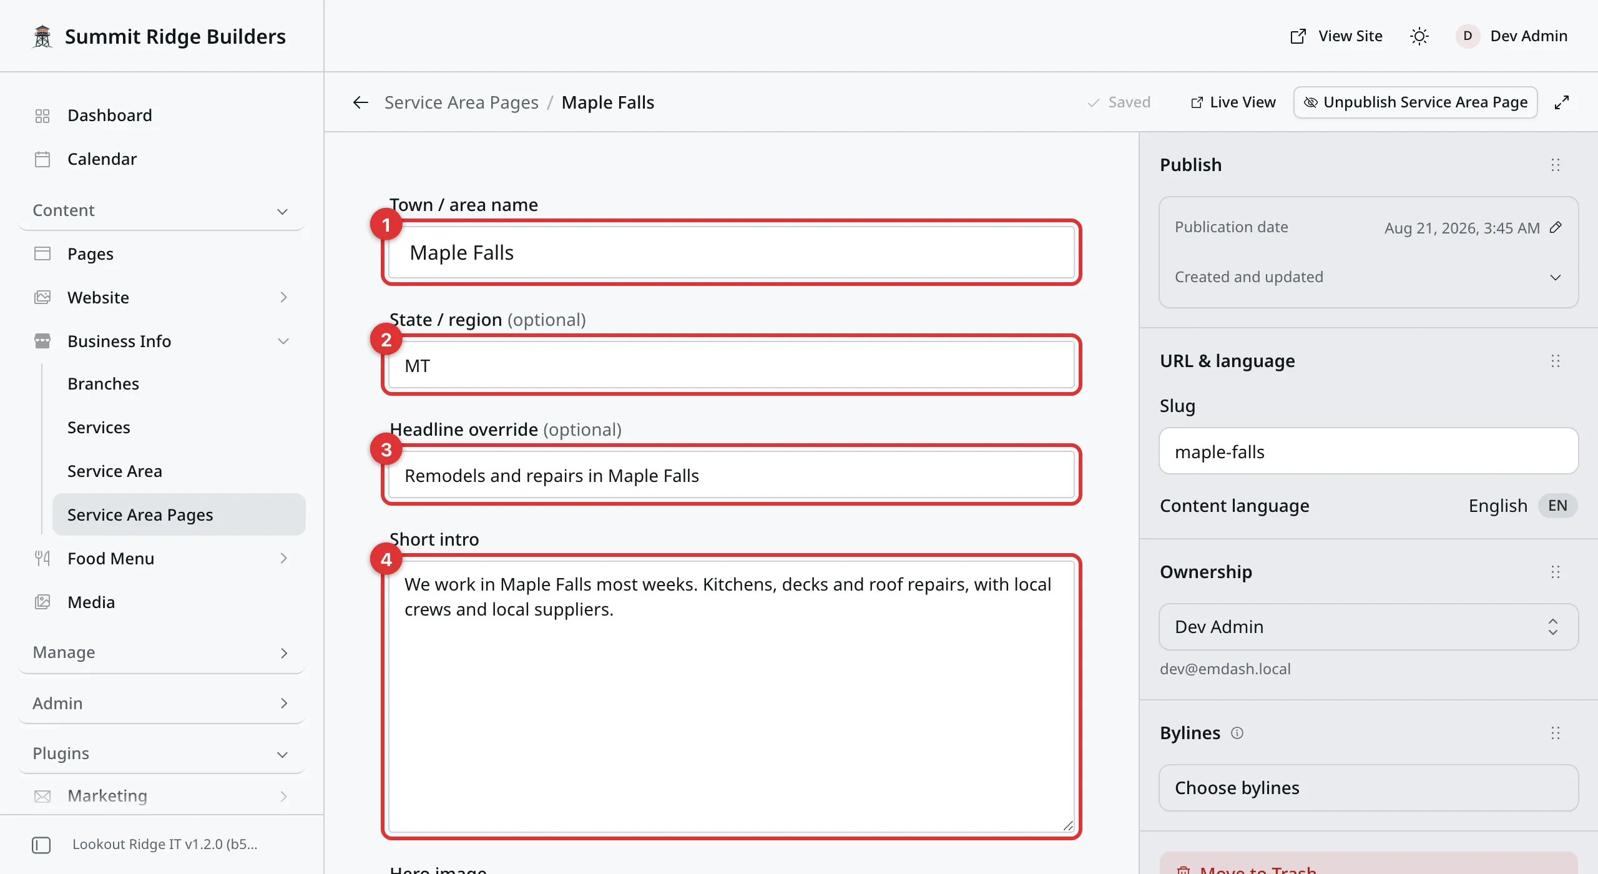Click the Short intro text area
The height and width of the screenshot is (874, 1598).
pyautogui.click(x=731, y=697)
